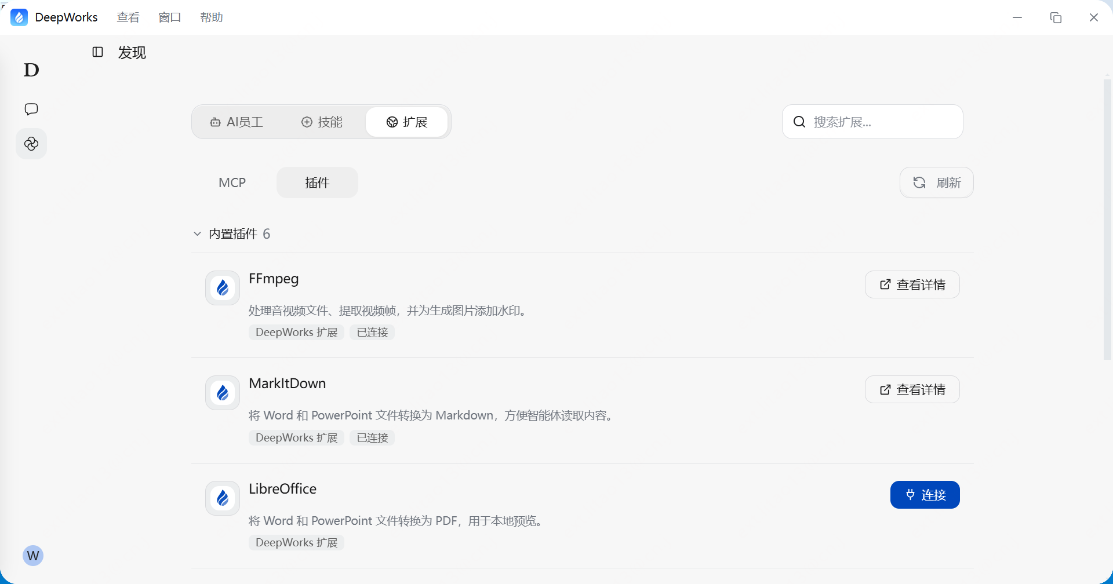Viewport: 1113px width, 584px height.
Task: Switch to the 技能 tab
Action: click(322, 122)
